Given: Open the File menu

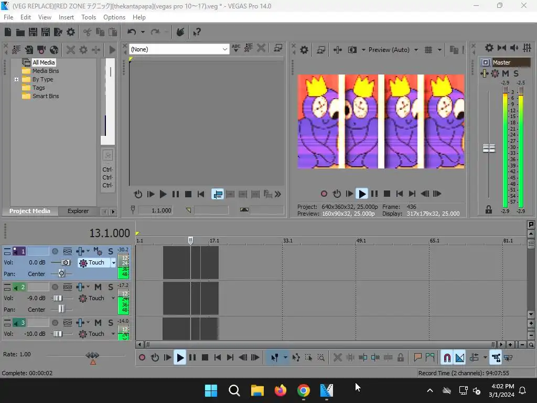Looking at the screenshot, I should tap(8, 17).
